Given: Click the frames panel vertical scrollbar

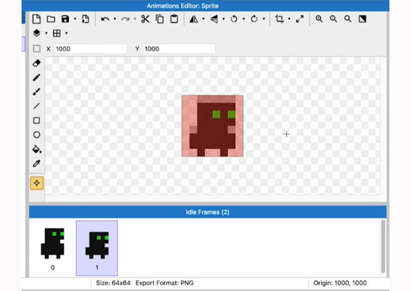Looking at the screenshot, I should tap(383, 246).
